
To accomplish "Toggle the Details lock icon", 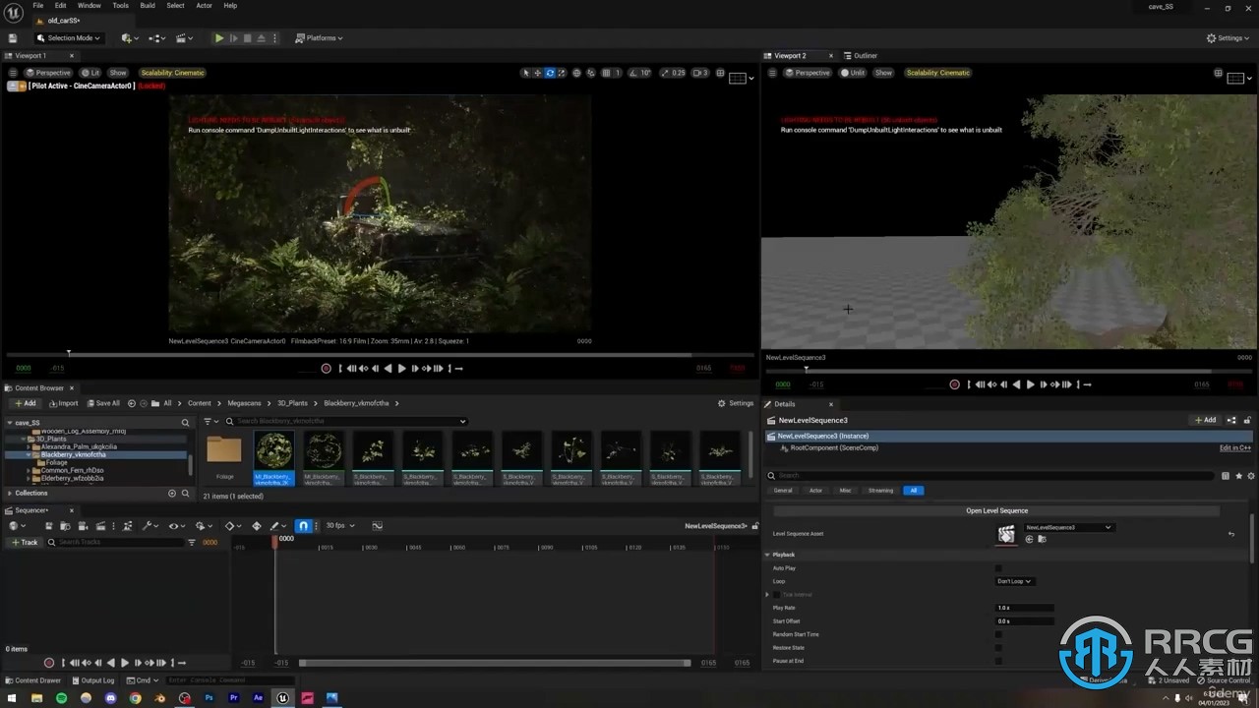I will click(1248, 420).
